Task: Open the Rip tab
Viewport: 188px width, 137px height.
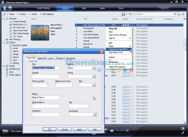Action: coord(84,8)
